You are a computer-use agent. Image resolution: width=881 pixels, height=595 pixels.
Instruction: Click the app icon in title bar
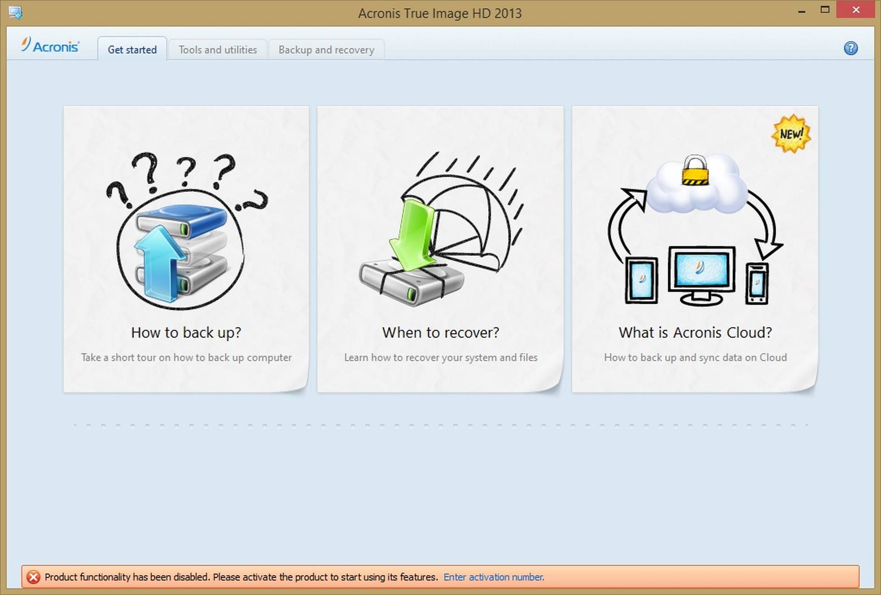click(15, 12)
